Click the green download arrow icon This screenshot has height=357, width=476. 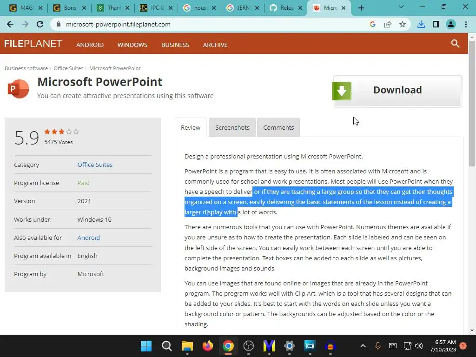pos(342,91)
